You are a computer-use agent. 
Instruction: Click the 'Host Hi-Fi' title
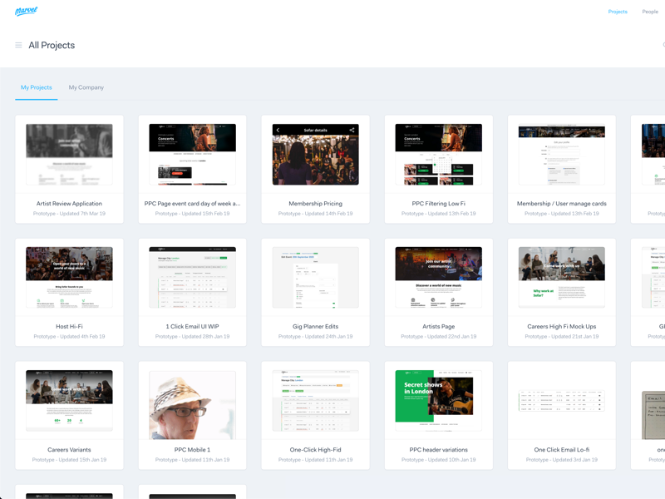point(69,326)
